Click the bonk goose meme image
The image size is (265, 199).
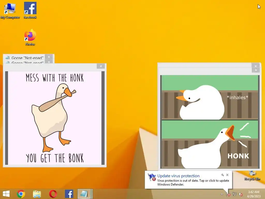[x=55, y=118]
